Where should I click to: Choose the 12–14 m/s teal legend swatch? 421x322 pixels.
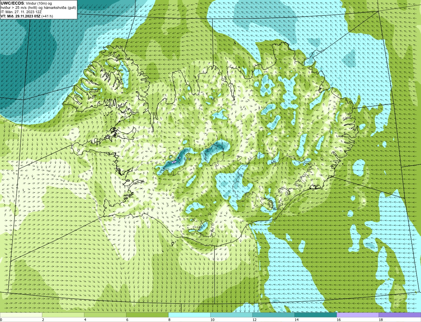click(274, 315)
